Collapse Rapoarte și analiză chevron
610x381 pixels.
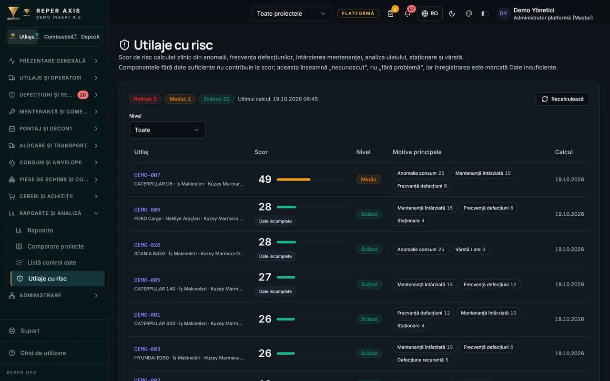[96, 213]
